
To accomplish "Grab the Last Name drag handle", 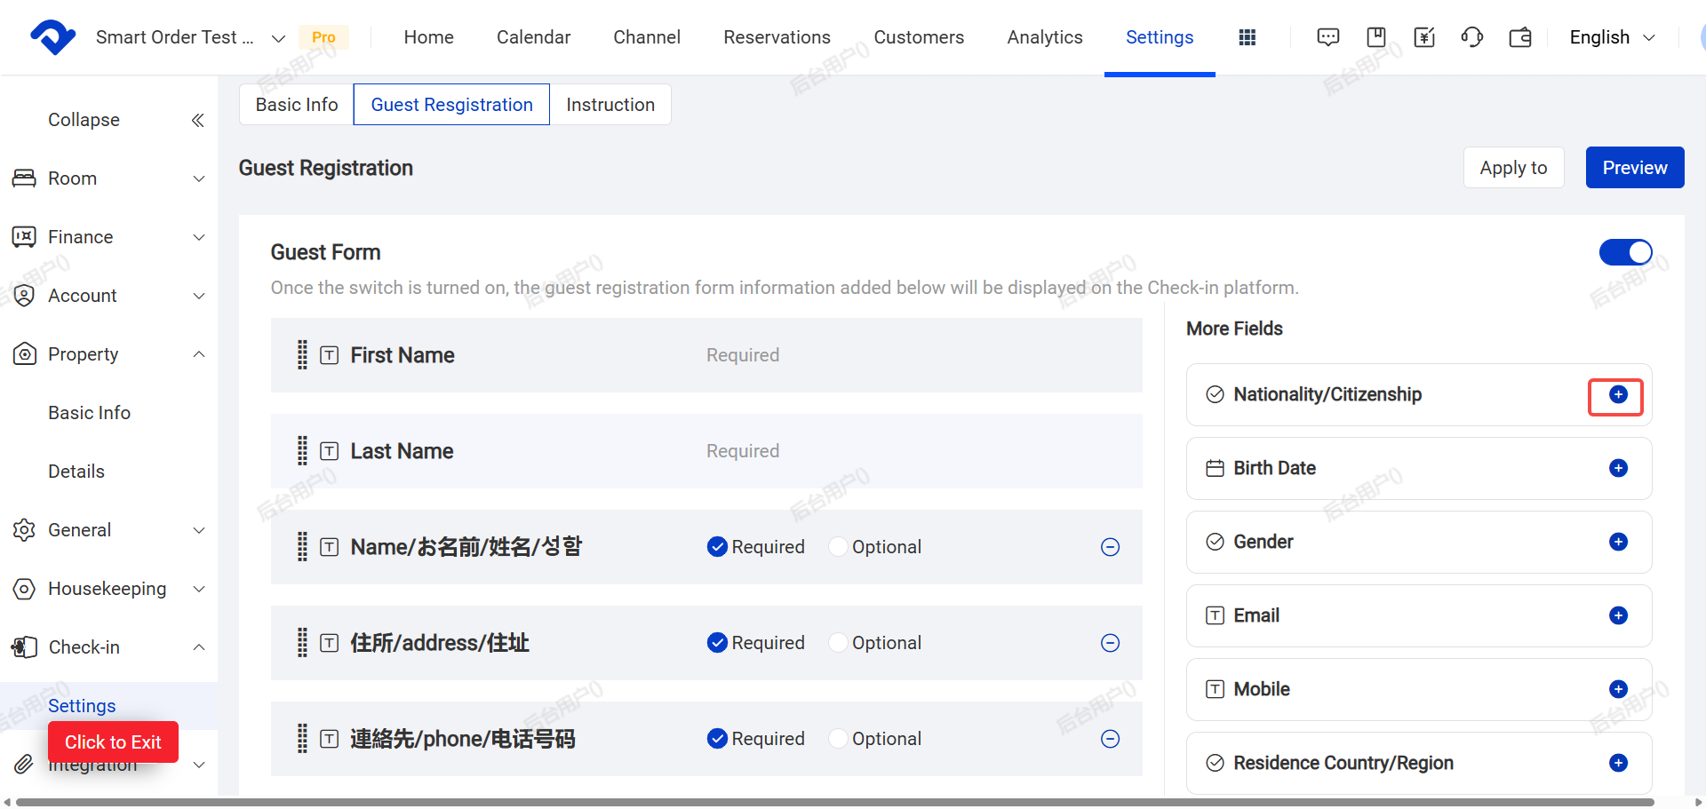I will [x=302, y=451].
